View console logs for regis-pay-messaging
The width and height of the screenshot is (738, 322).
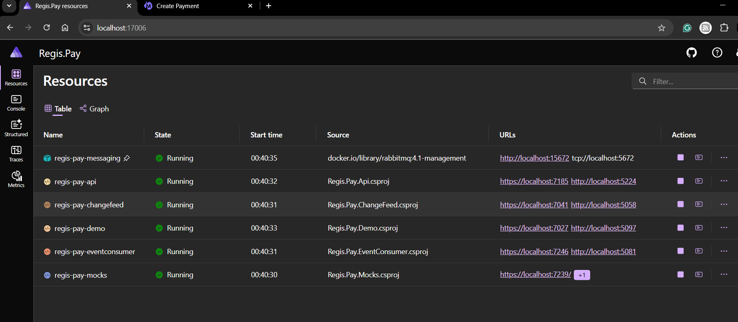pyautogui.click(x=699, y=157)
